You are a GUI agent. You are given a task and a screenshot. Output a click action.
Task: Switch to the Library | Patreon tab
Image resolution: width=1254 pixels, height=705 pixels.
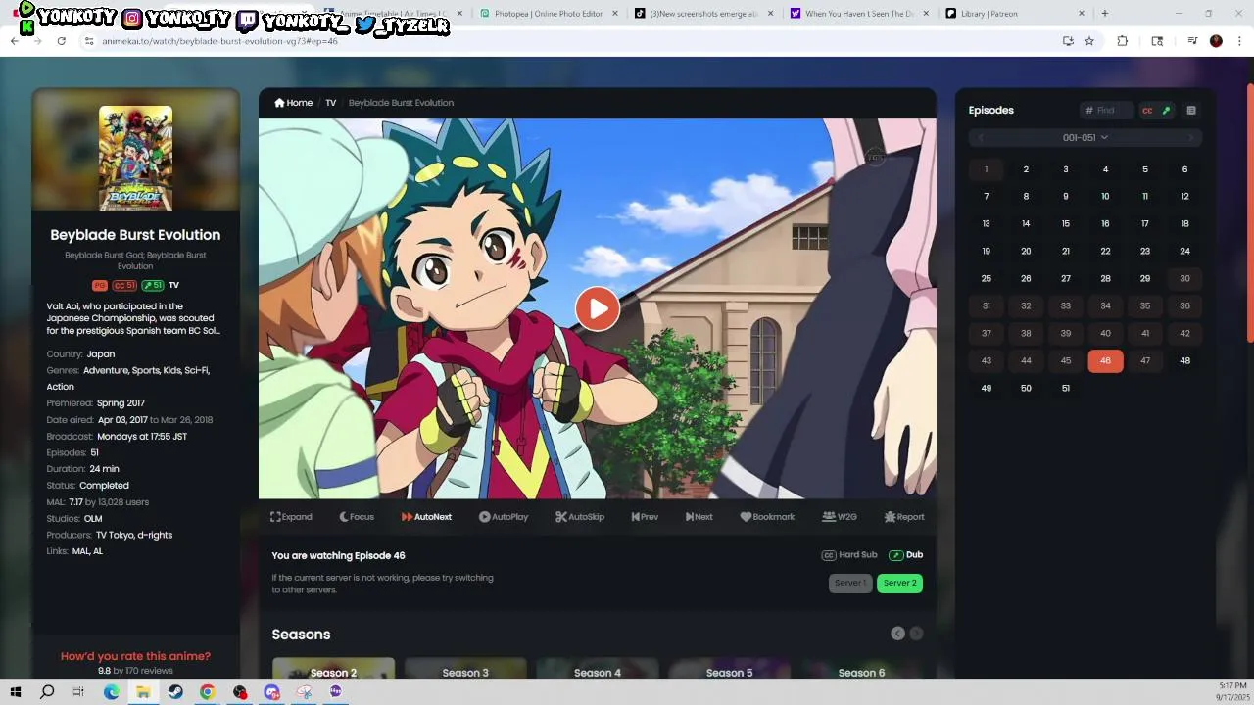[1015, 14]
